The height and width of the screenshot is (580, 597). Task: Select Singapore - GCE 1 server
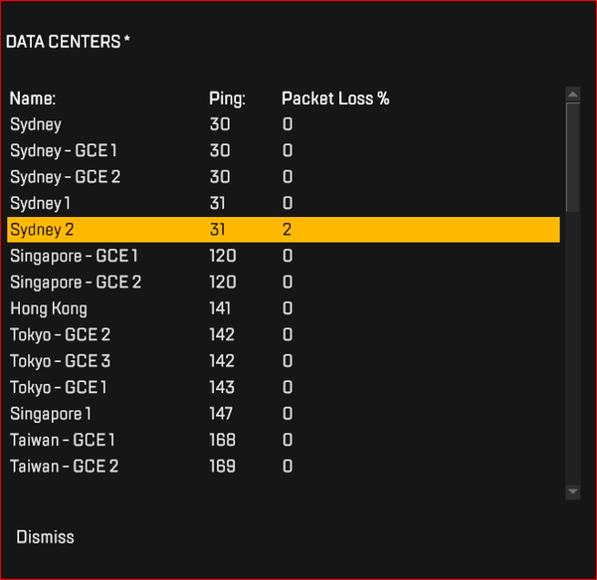74,256
